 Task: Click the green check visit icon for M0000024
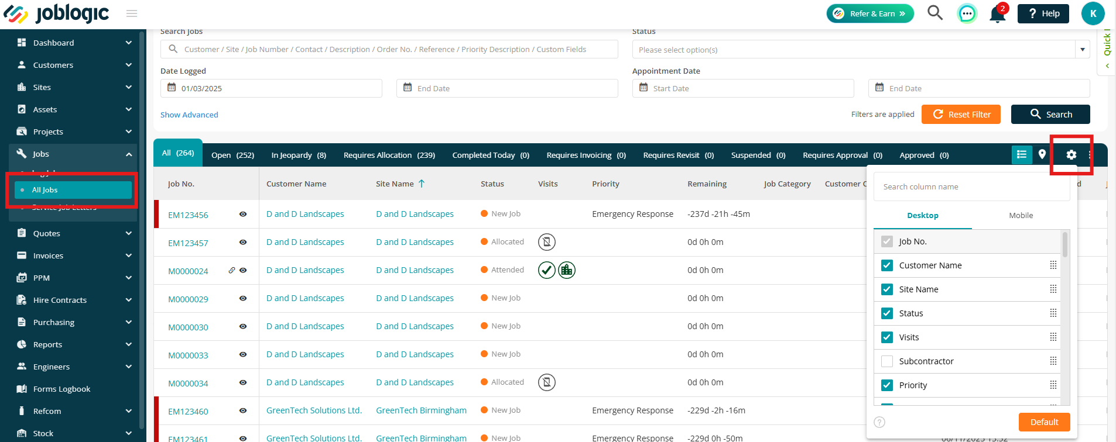pyautogui.click(x=546, y=270)
